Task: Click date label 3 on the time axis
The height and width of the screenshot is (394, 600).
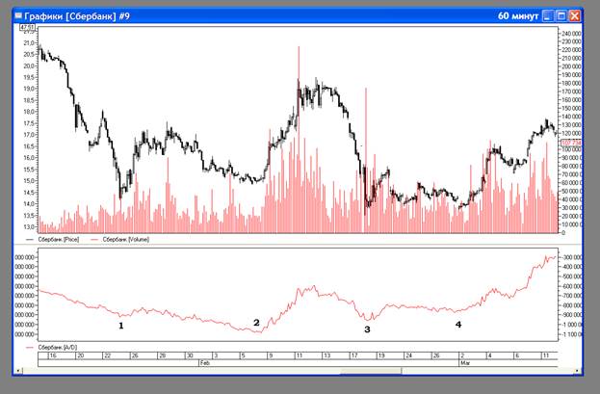Action: 216,355
